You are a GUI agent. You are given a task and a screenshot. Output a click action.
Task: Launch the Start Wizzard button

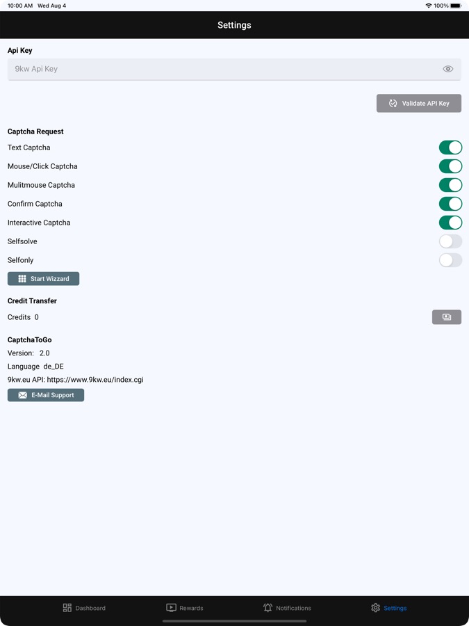44,279
